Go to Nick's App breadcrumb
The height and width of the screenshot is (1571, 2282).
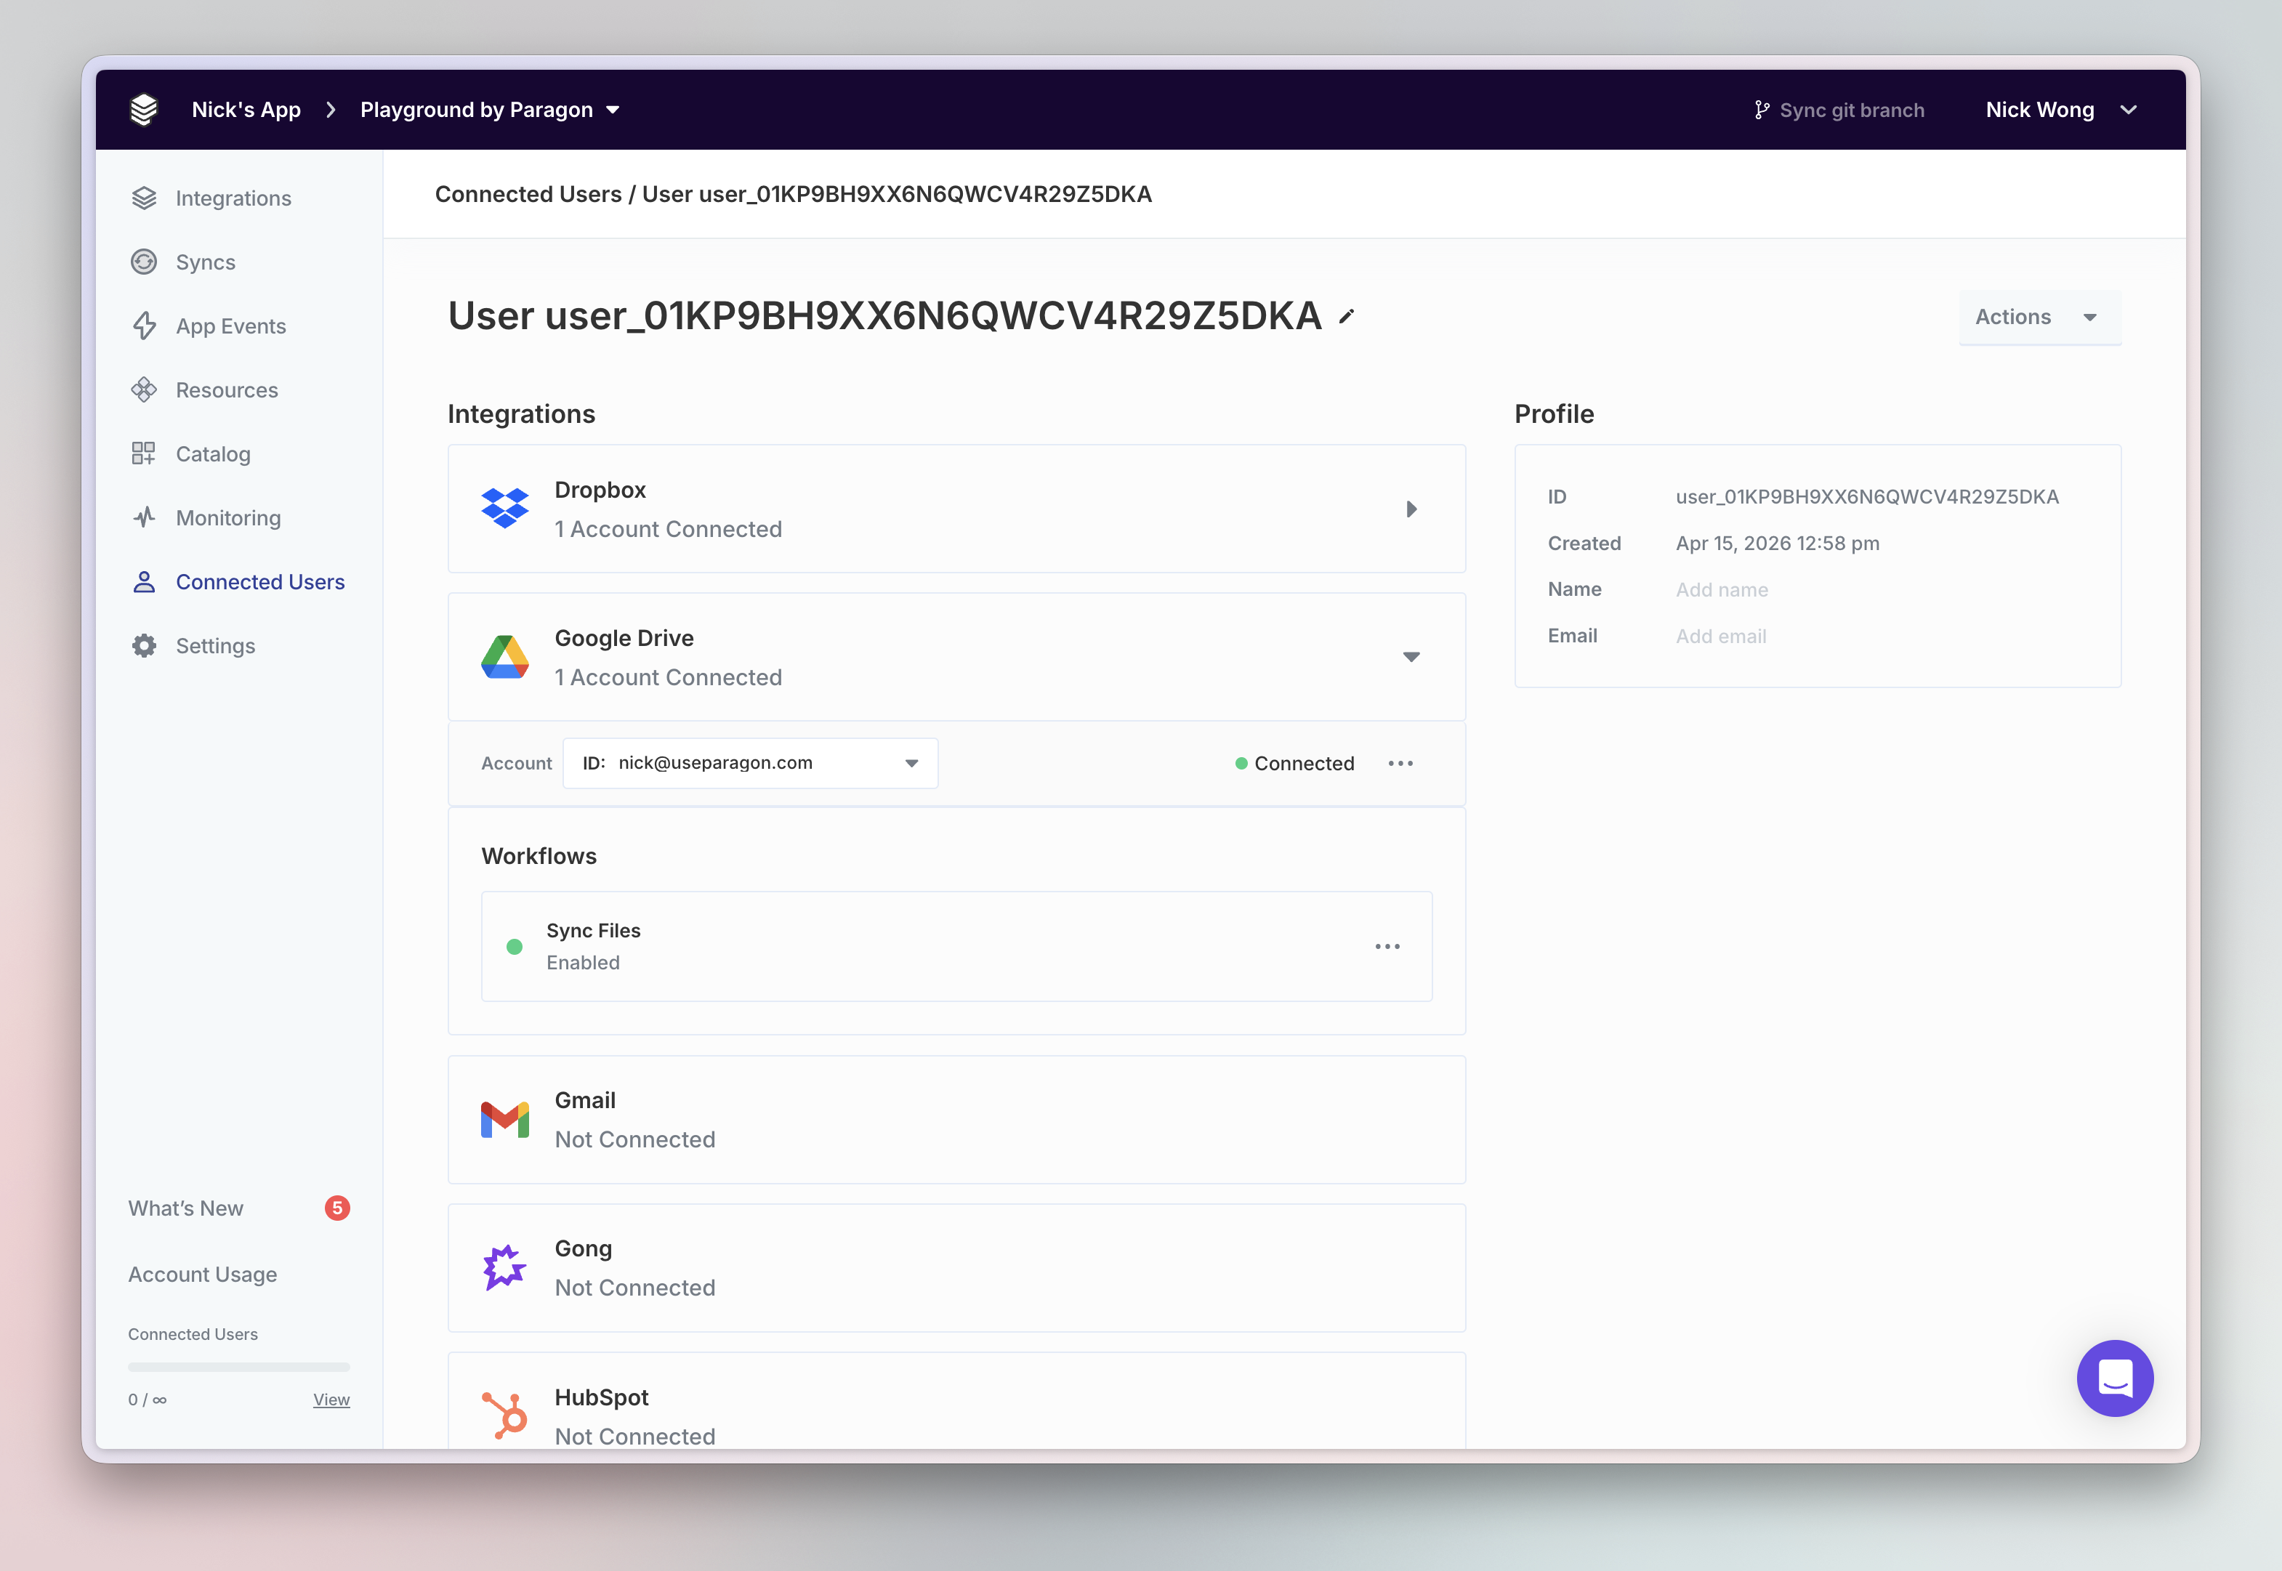click(246, 109)
